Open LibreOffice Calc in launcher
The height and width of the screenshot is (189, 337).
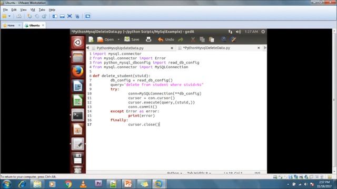click(x=77, y=100)
